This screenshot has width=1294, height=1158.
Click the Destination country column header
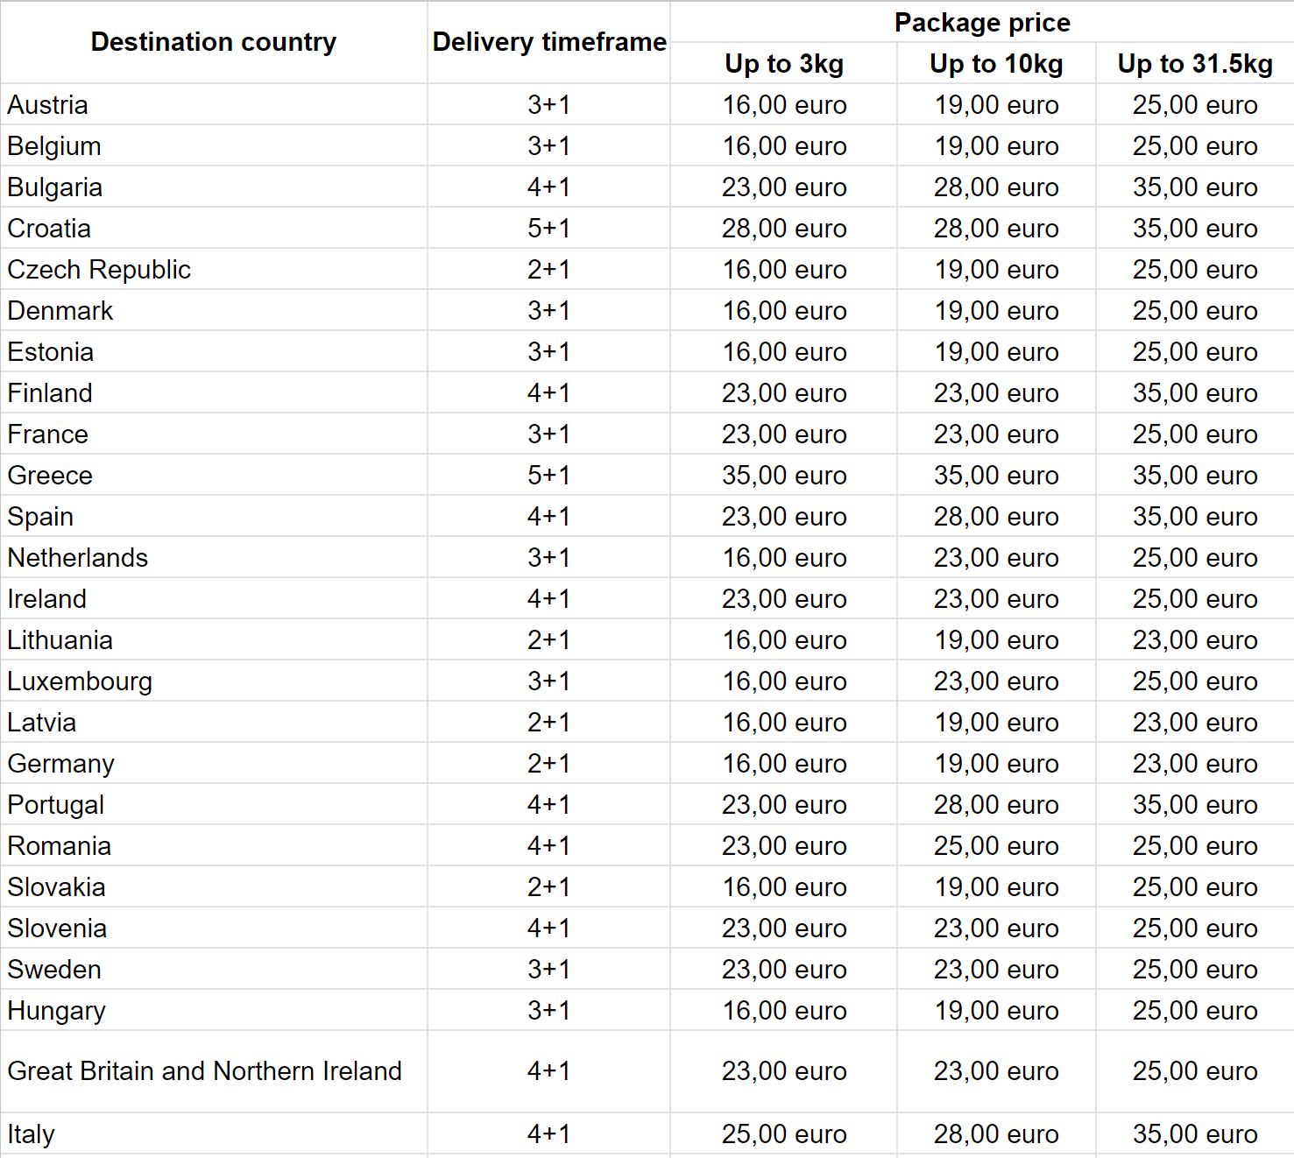tap(213, 42)
